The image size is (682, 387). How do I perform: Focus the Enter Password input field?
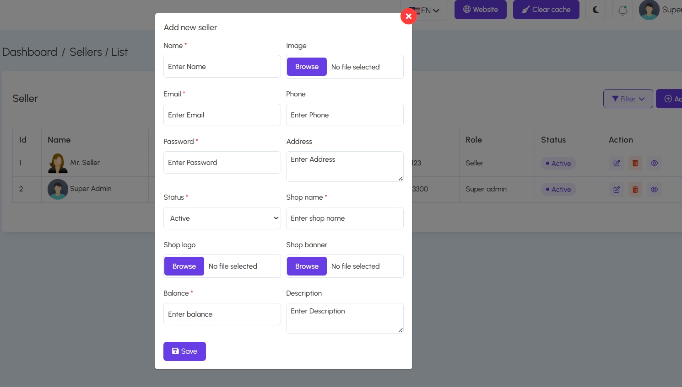pos(222,162)
